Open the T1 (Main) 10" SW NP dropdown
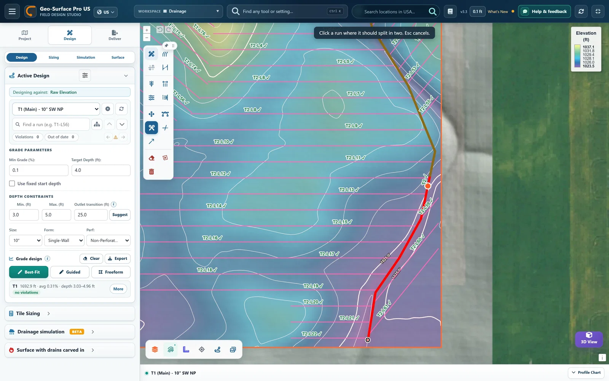The height and width of the screenshot is (381, 609). (x=56, y=109)
